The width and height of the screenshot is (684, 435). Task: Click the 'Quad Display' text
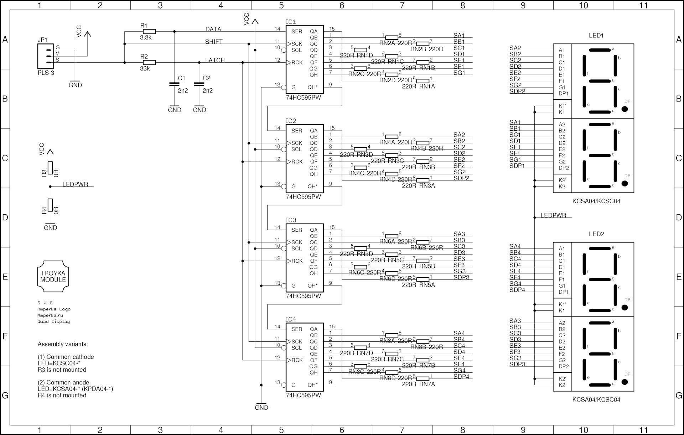click(54, 322)
